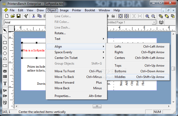Viewport: 178px width, 116px height.
Task: Select the Rectangle tool
Action: pos(5,43)
